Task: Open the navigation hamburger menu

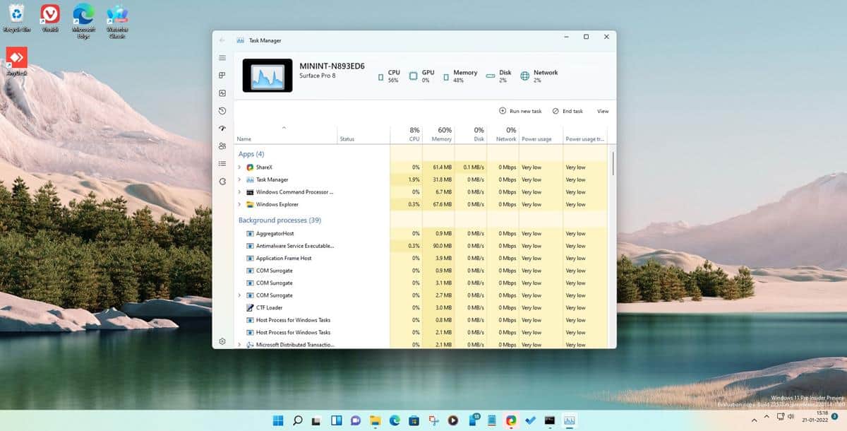Action: click(222, 57)
